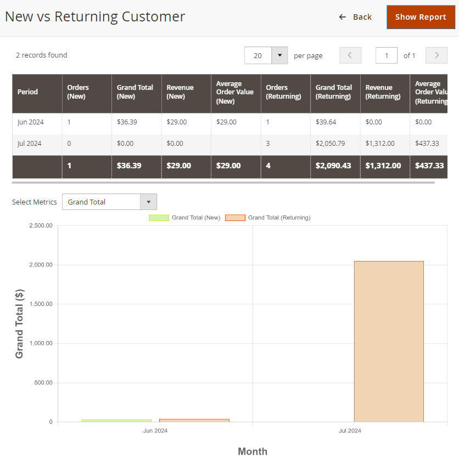Image resolution: width=459 pixels, height=460 pixels.
Task: Open the Select Metrics dropdown
Action: point(109,202)
